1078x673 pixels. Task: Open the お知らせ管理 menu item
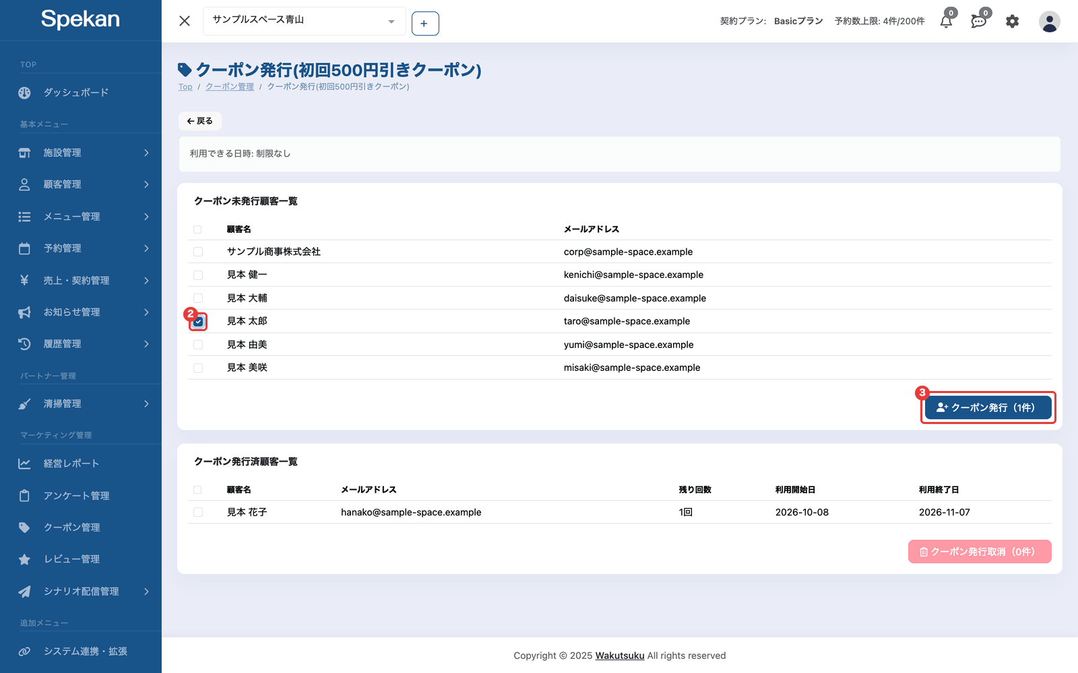point(81,312)
